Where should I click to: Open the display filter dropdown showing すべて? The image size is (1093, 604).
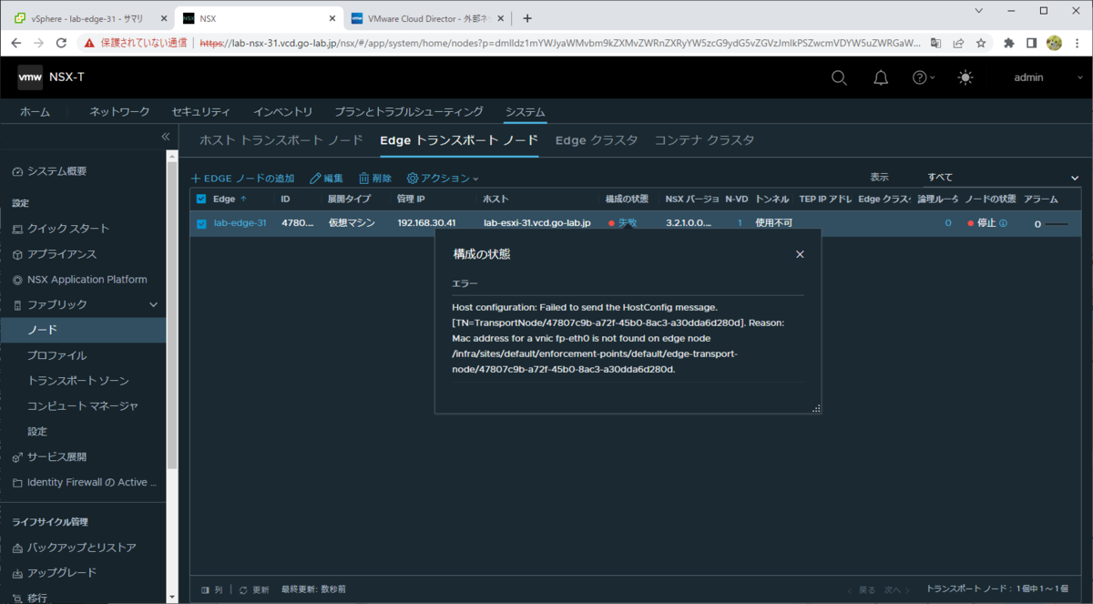pyautogui.click(x=1001, y=178)
